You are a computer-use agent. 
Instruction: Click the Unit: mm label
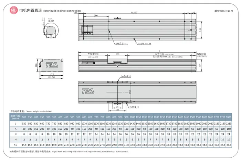click(x=224, y=11)
